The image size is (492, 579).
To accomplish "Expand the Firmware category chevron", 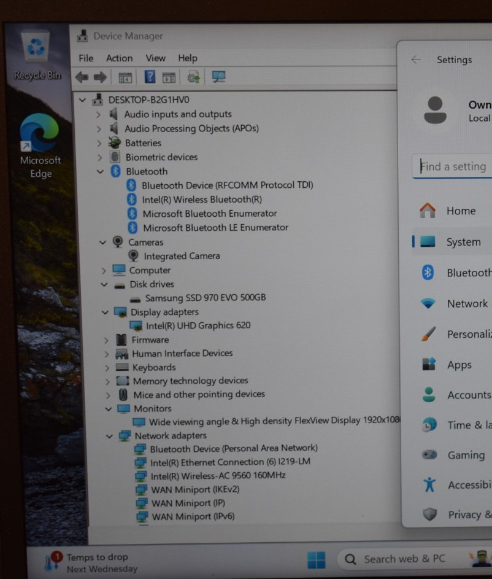I will tap(106, 340).
